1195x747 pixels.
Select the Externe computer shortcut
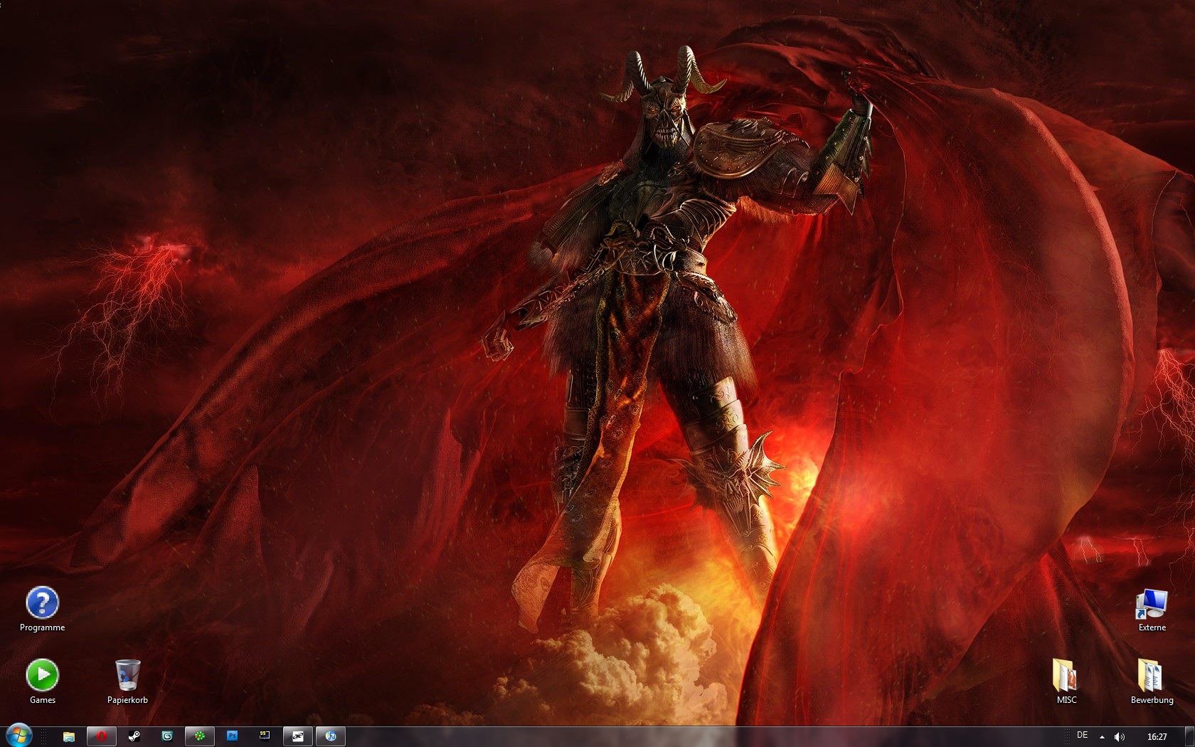[1152, 610]
